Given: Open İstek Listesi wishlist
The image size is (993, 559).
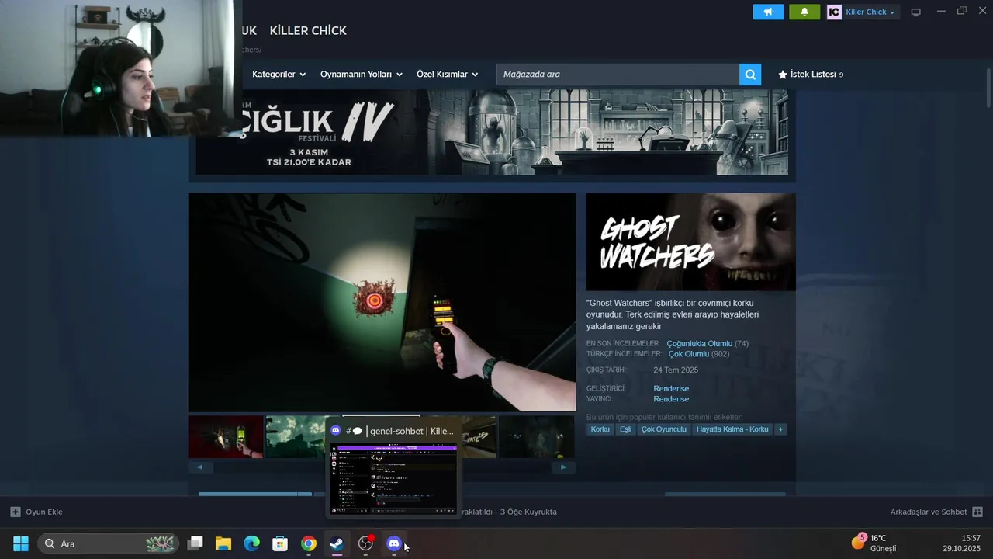Looking at the screenshot, I should [x=811, y=75].
